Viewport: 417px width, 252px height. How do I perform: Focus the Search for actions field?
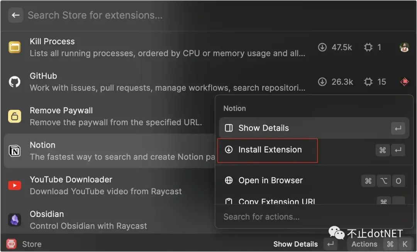click(x=261, y=217)
